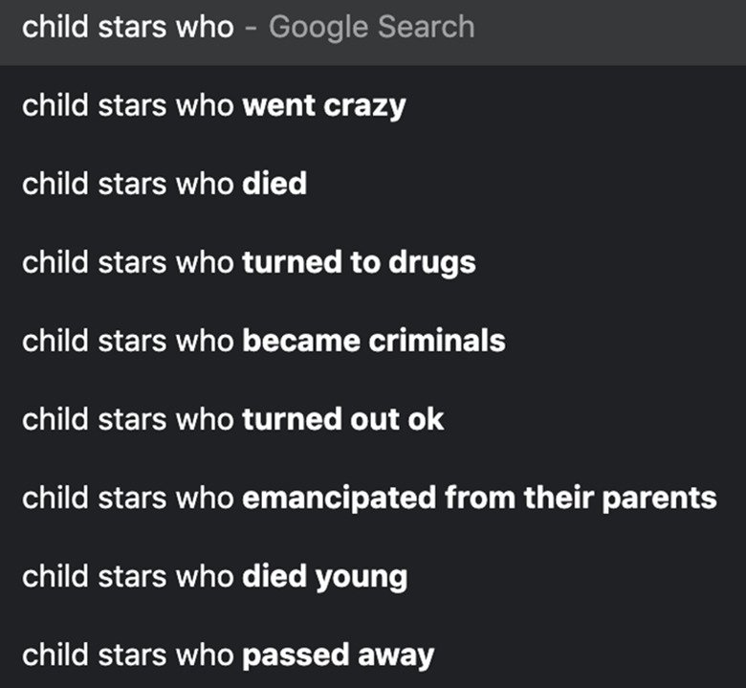The height and width of the screenshot is (688, 746).
Task: Click the top "child stars who" query row
Action: click(128, 27)
